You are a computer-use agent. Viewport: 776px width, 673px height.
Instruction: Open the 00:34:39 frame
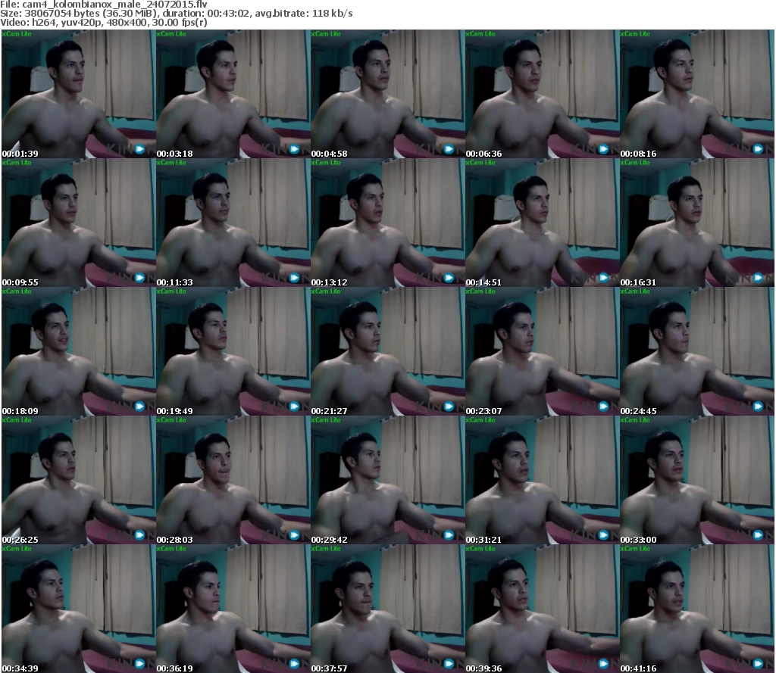pyautogui.click(x=79, y=609)
